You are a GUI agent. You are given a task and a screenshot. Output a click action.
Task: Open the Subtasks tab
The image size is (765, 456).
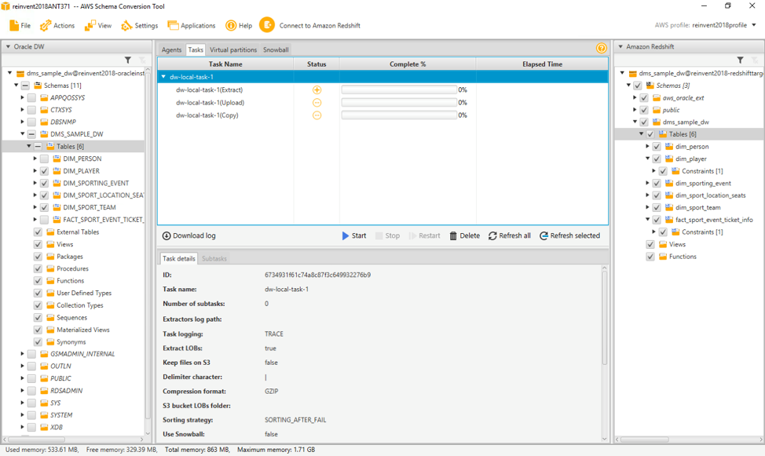coord(214,258)
